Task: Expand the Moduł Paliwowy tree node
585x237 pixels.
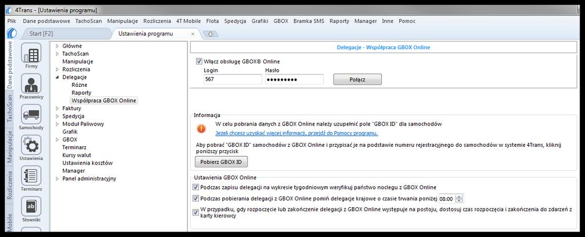Action: click(x=57, y=124)
